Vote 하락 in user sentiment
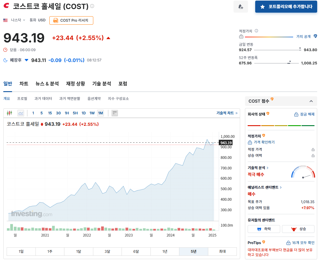This screenshot has height=260, width=322. (x=264, y=229)
